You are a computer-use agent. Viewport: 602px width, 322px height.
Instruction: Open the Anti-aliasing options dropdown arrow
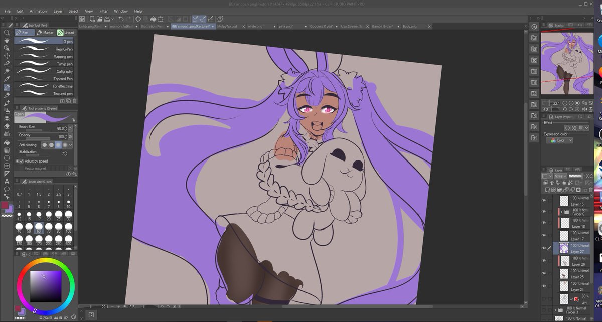(x=71, y=145)
